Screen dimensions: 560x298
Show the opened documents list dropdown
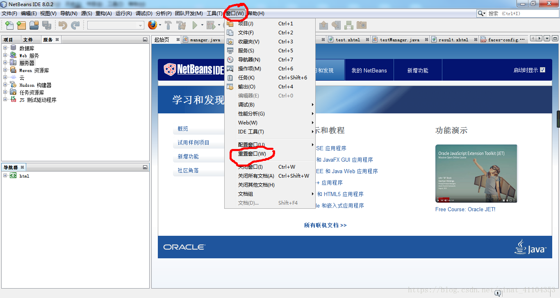(547, 38)
